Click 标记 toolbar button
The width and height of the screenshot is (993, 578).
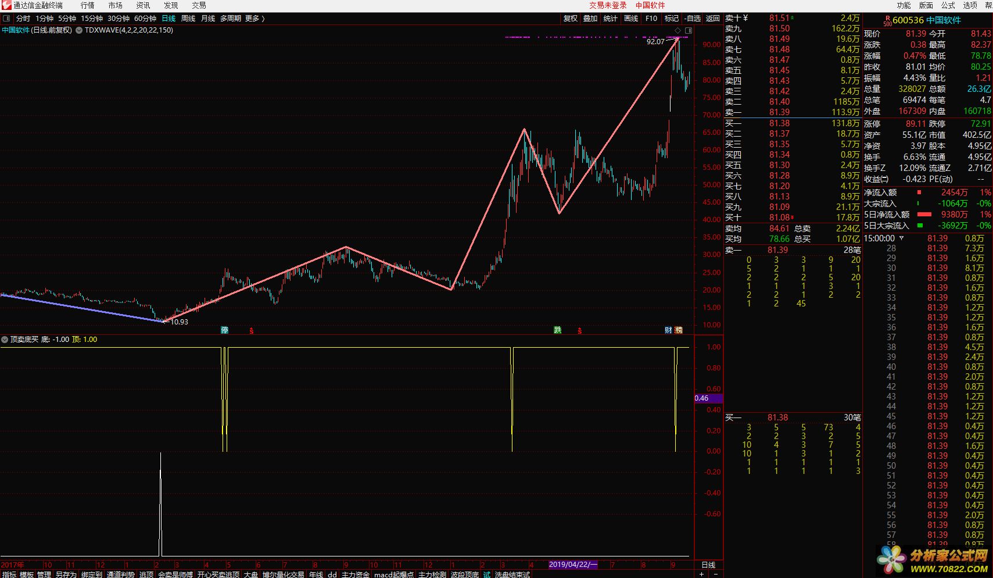(x=672, y=19)
